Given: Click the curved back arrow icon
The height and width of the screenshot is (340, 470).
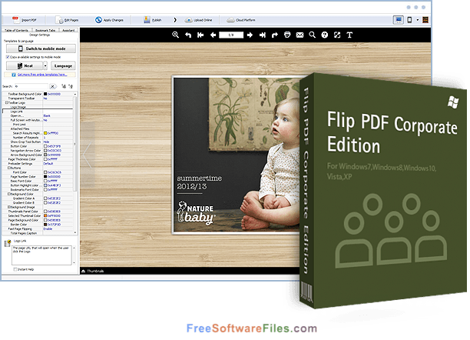Looking at the screenshot, I should tap(188, 35).
